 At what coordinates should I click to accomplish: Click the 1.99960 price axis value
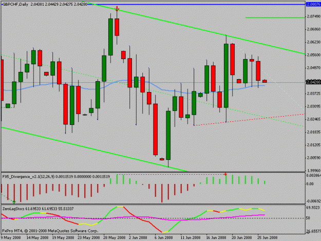314,171
